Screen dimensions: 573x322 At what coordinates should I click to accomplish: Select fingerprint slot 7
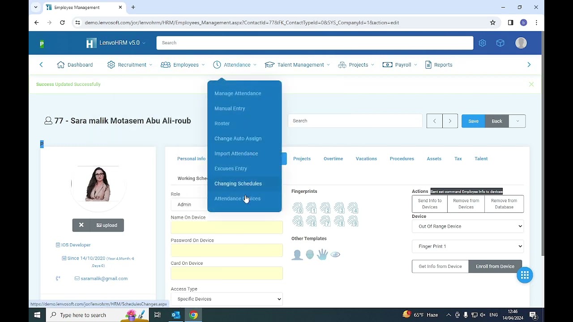325,221
